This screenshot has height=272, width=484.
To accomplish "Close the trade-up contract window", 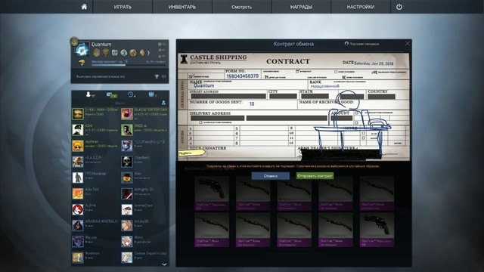I will click(408, 44).
